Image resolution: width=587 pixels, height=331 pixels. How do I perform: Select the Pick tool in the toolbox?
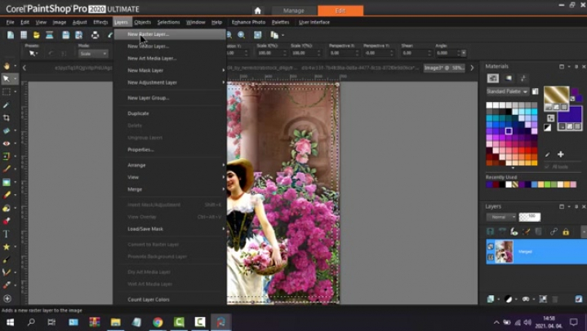tap(7, 78)
